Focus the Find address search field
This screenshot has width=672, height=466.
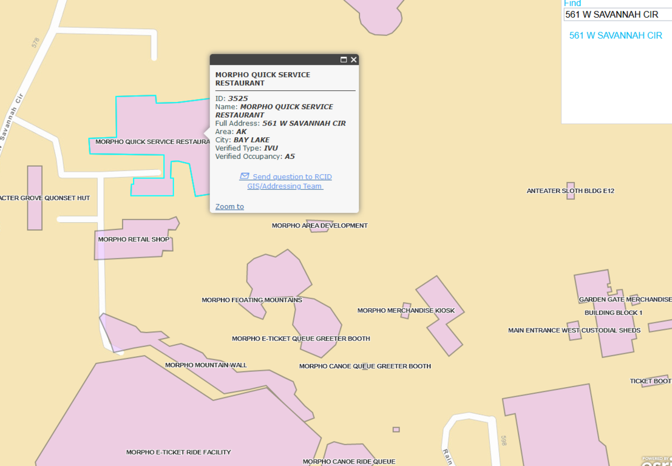(616, 15)
